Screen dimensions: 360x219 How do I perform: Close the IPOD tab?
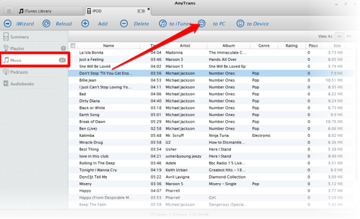[148, 9]
